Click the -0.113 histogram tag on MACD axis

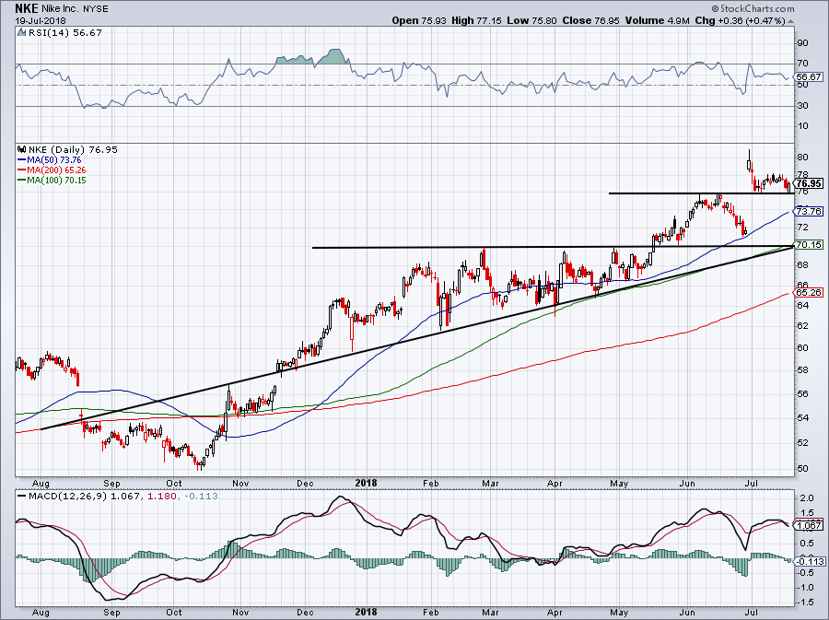click(809, 561)
